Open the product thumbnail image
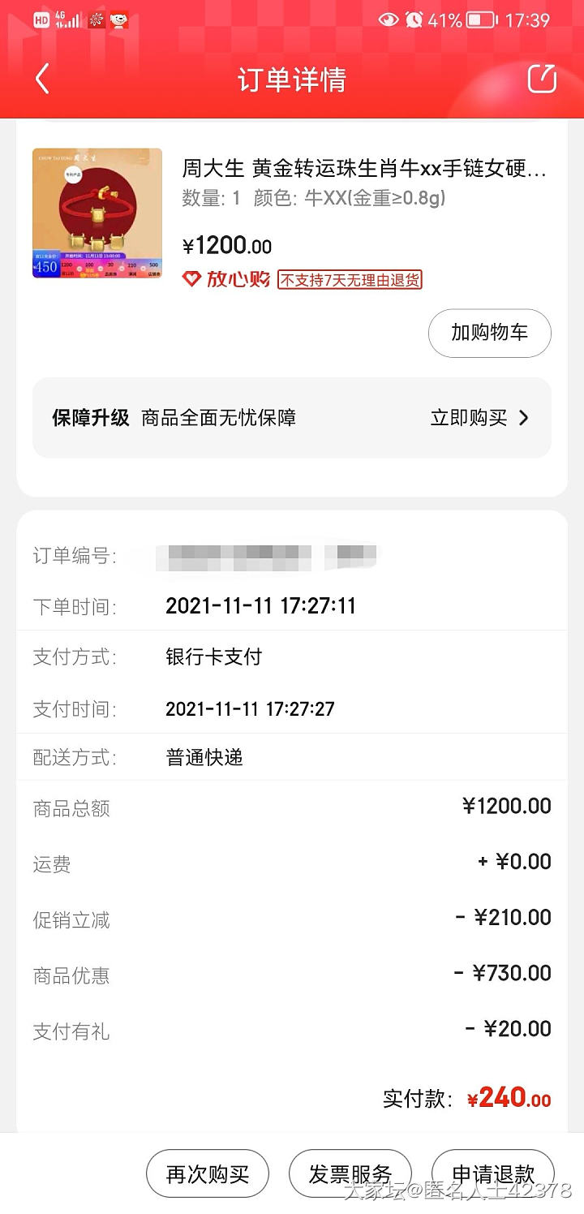Image resolution: width=584 pixels, height=1214 pixels. click(x=97, y=213)
